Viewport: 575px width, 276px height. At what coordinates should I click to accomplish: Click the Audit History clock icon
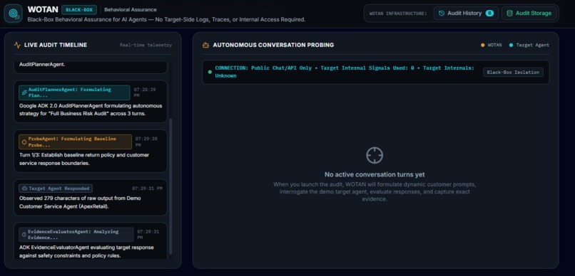point(442,14)
